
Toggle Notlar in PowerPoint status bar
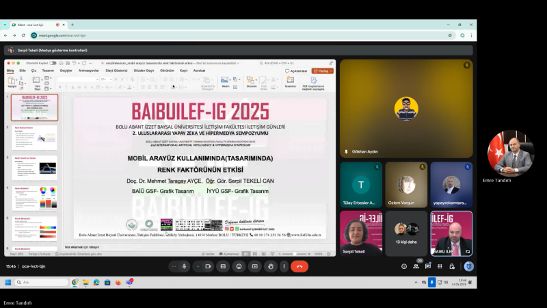point(209,254)
